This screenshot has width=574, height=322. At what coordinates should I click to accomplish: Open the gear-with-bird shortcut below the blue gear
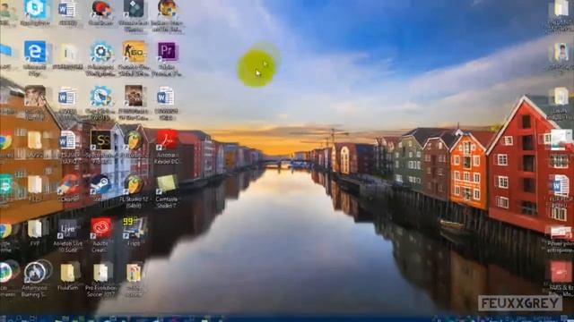tap(101, 97)
